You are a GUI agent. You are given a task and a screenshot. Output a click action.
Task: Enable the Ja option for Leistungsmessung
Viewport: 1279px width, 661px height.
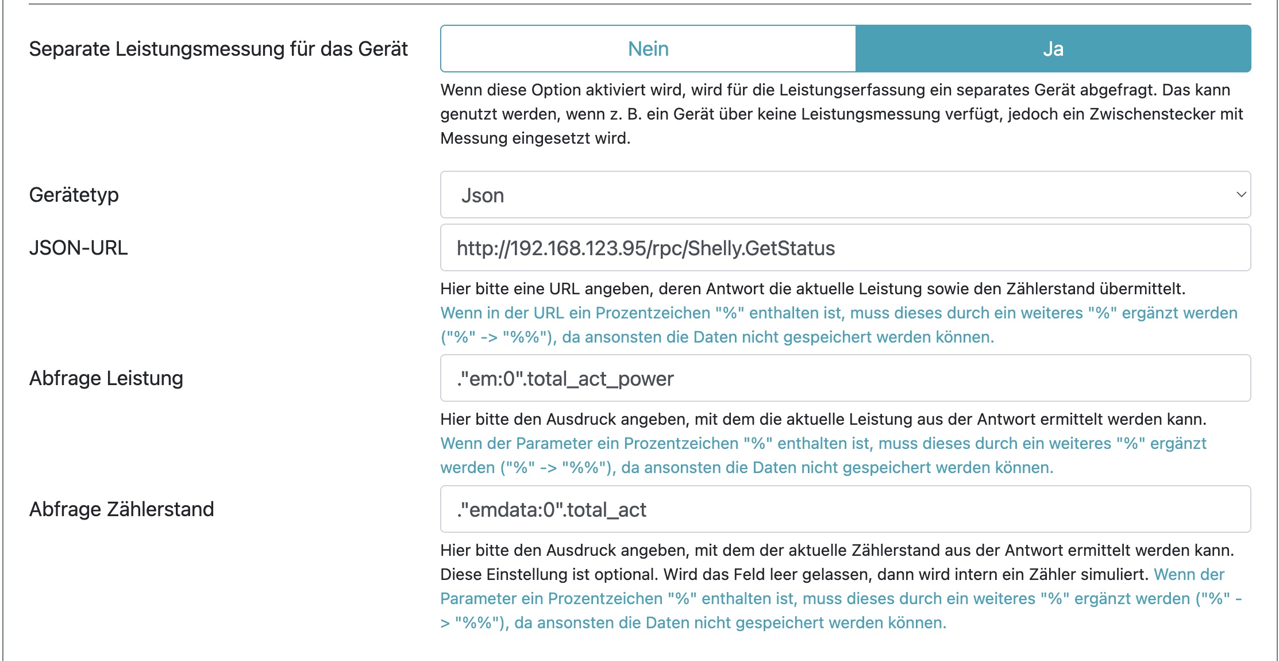pyautogui.click(x=1053, y=49)
